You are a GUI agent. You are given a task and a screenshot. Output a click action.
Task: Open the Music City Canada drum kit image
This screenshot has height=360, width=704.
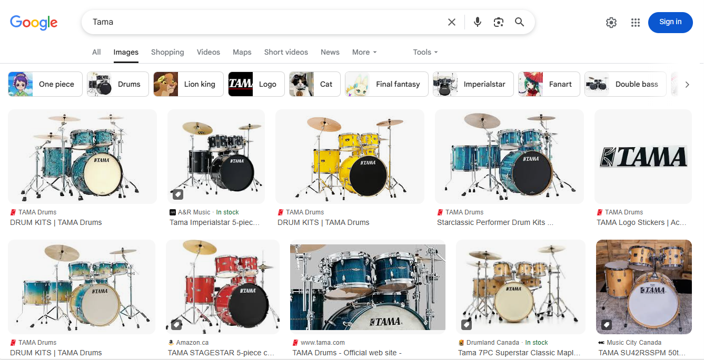[x=644, y=287]
